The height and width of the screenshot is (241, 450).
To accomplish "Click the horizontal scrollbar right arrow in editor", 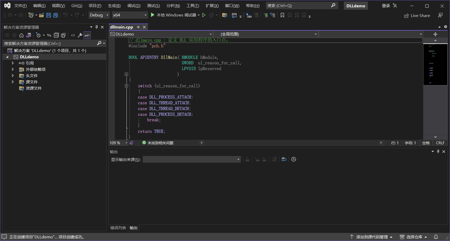I will tap(381, 143).
